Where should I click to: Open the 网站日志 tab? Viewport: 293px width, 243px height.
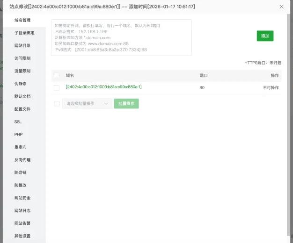(22, 211)
